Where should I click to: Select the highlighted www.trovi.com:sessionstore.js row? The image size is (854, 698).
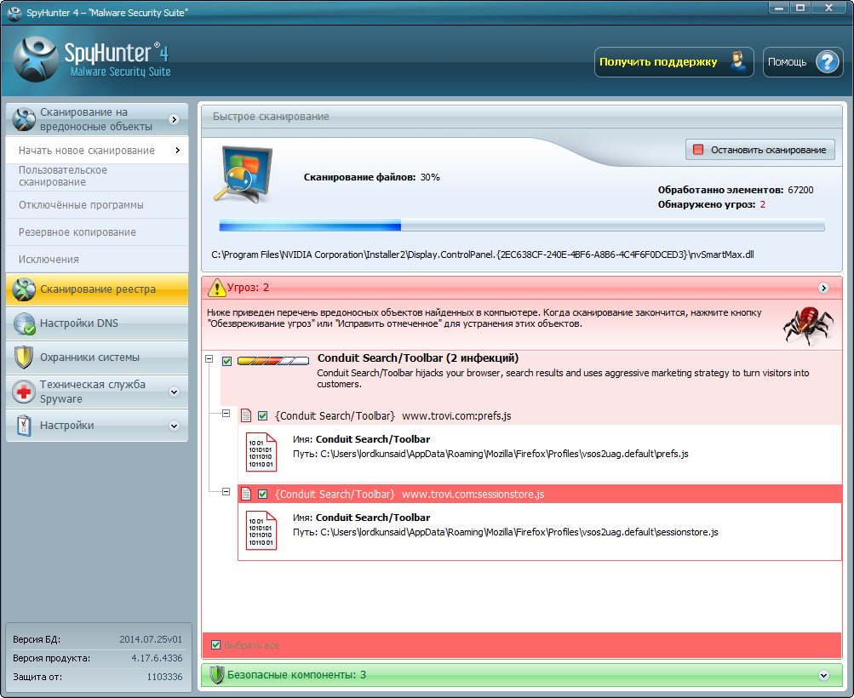tap(540, 494)
